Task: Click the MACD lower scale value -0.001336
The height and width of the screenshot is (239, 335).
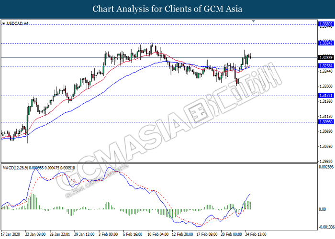Action: (326, 227)
